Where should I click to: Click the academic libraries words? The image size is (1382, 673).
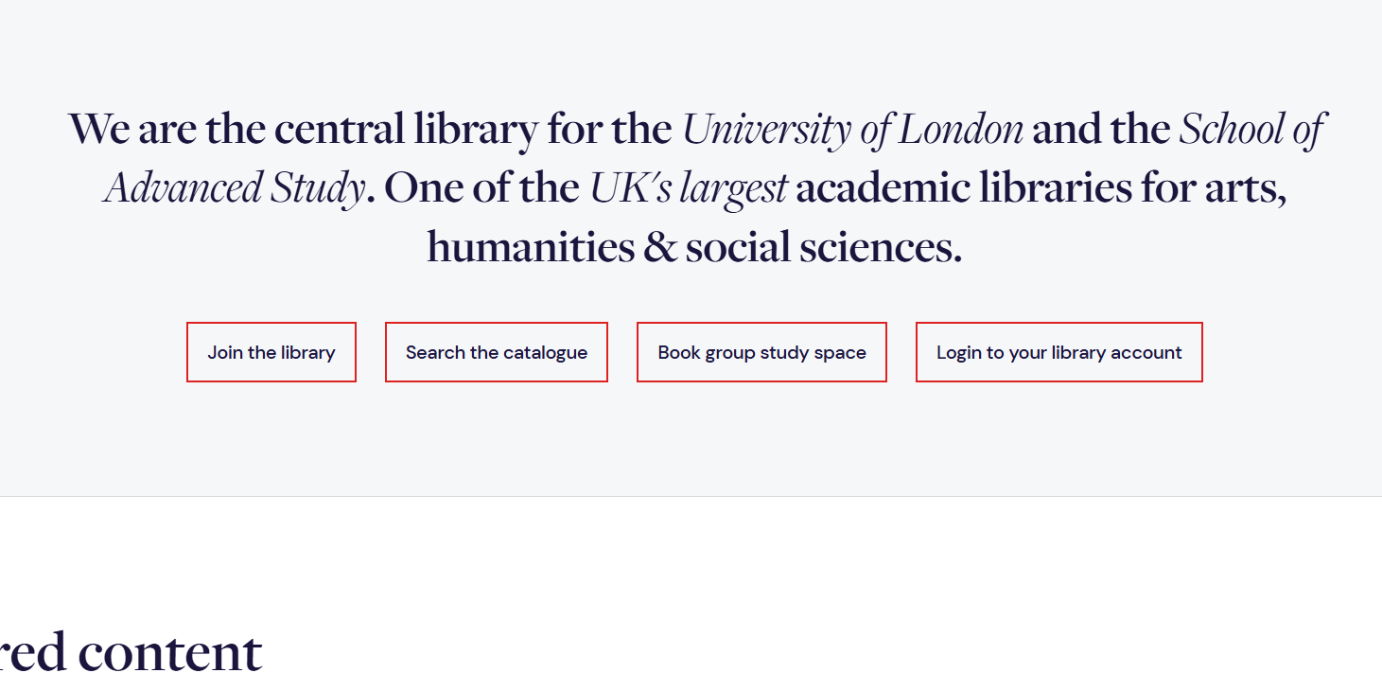pyautogui.click(x=963, y=188)
